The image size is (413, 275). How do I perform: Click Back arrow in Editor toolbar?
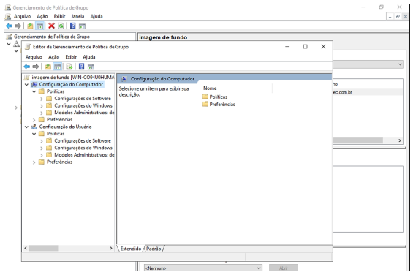coord(26,67)
